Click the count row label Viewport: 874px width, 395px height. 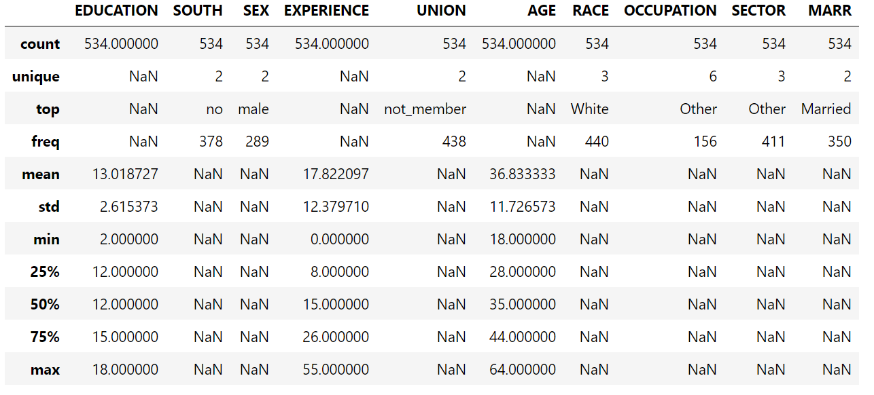tap(40, 44)
